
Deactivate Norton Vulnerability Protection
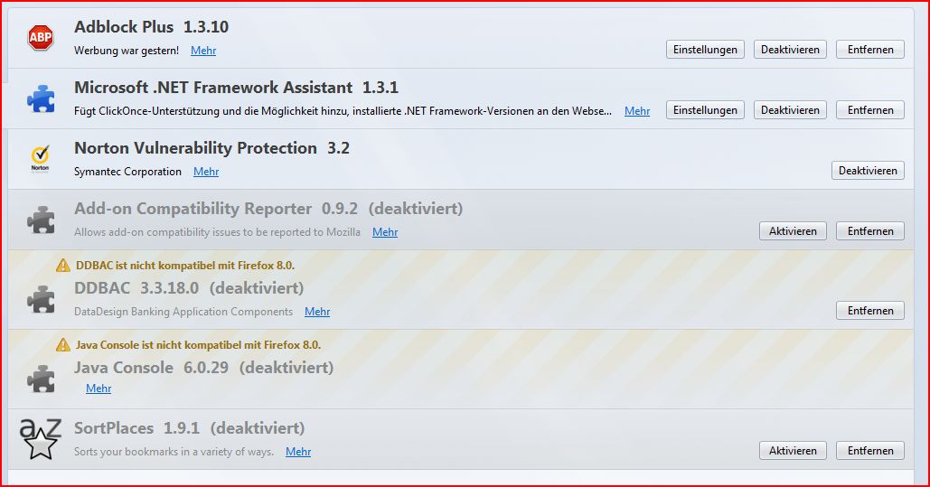pos(868,171)
